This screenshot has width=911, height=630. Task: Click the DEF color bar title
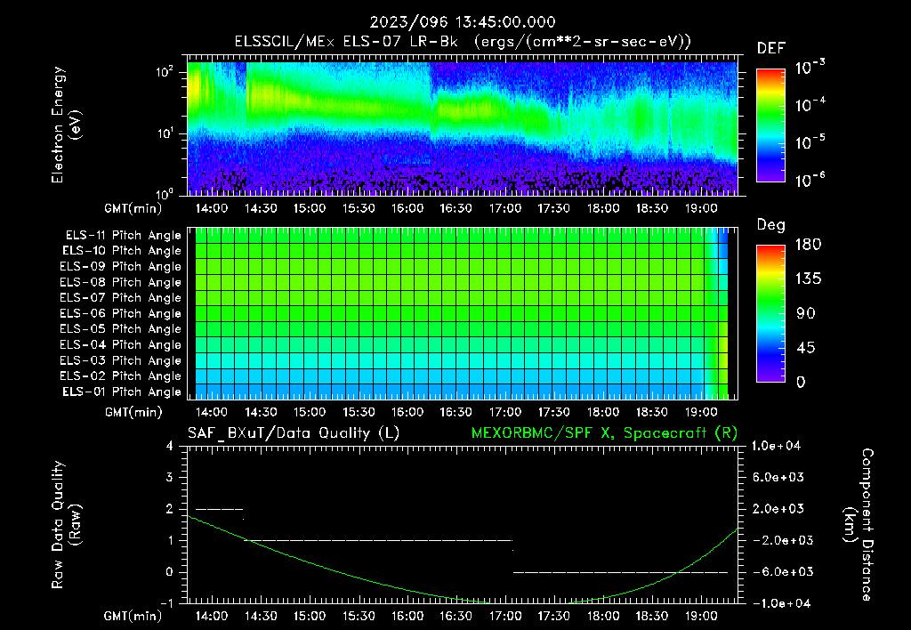tap(771, 49)
